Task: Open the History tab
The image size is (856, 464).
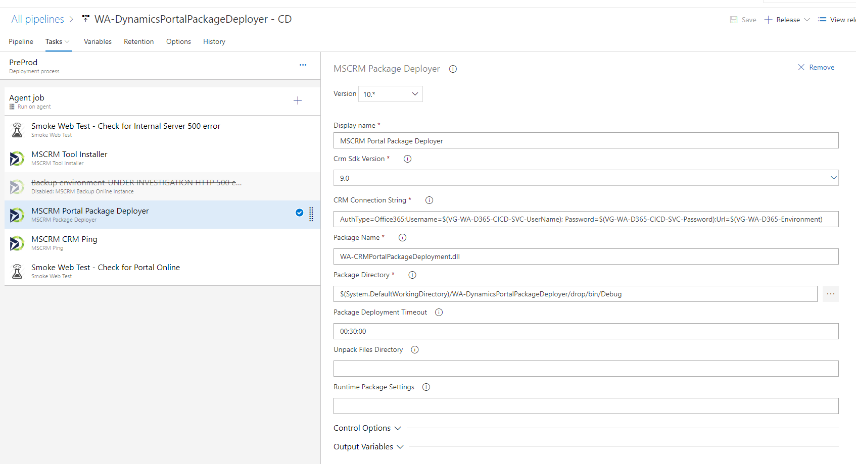Action: click(214, 41)
